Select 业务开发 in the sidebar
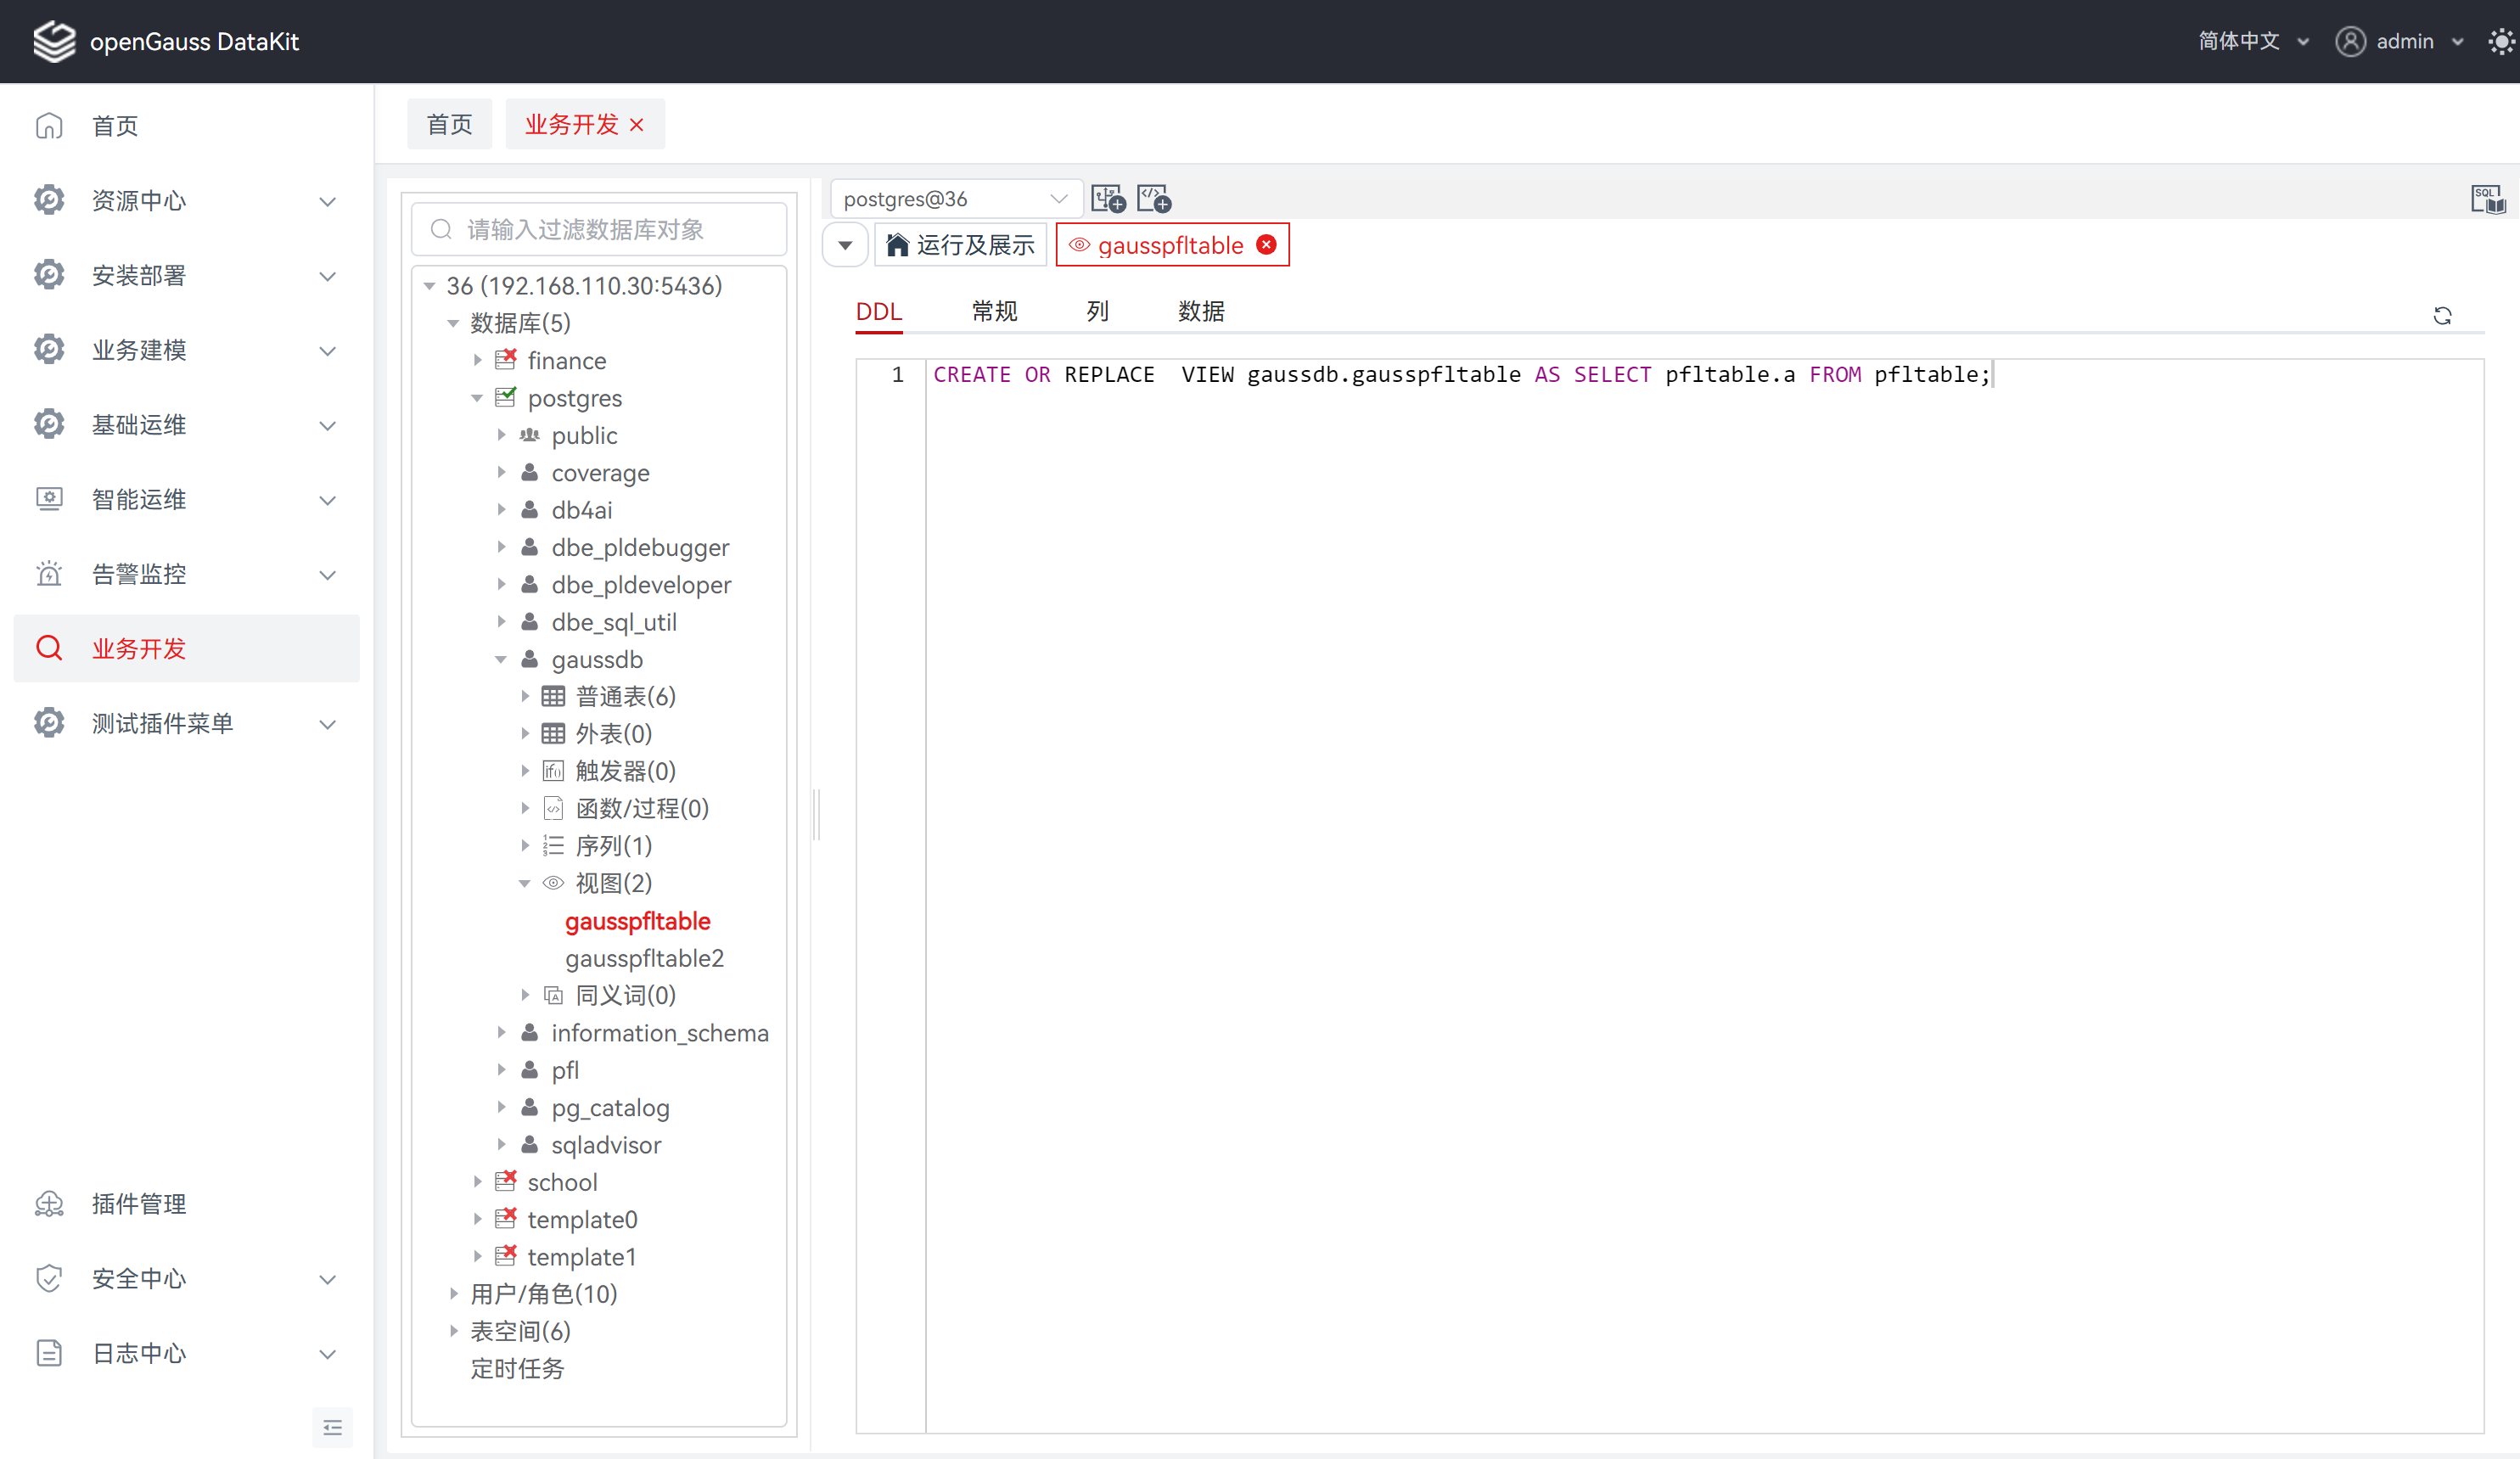The width and height of the screenshot is (2520, 1459). 186,648
